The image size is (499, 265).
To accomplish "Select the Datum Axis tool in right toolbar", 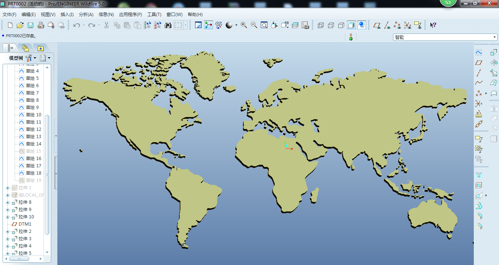I will pos(479,73).
